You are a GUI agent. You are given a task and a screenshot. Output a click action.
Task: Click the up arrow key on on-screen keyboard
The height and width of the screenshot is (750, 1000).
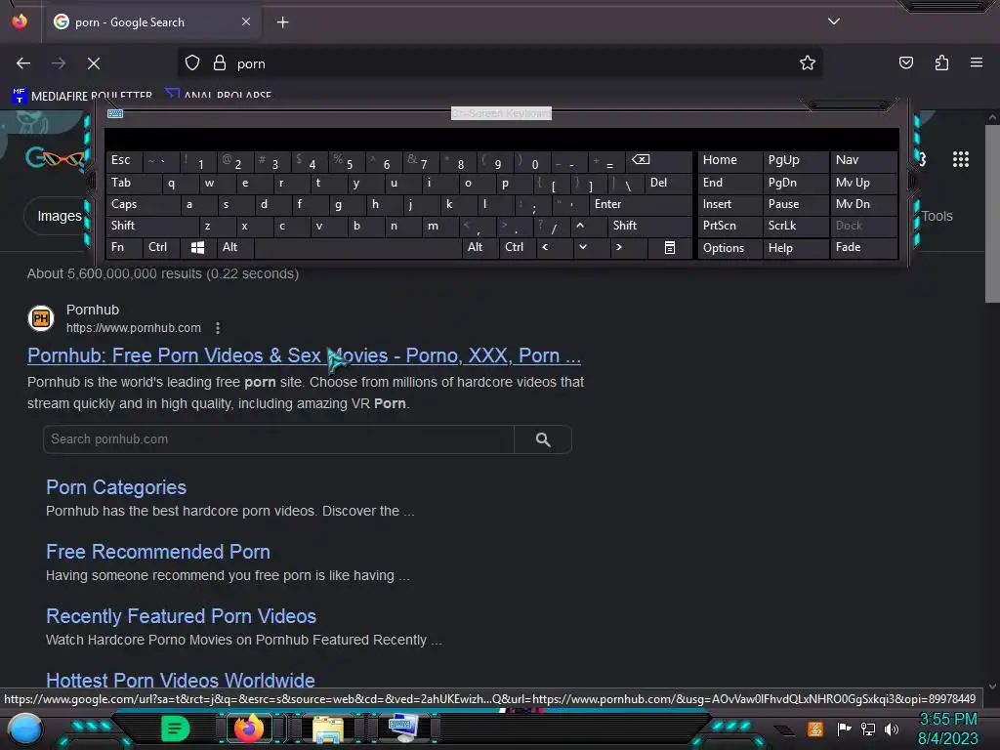580,226
